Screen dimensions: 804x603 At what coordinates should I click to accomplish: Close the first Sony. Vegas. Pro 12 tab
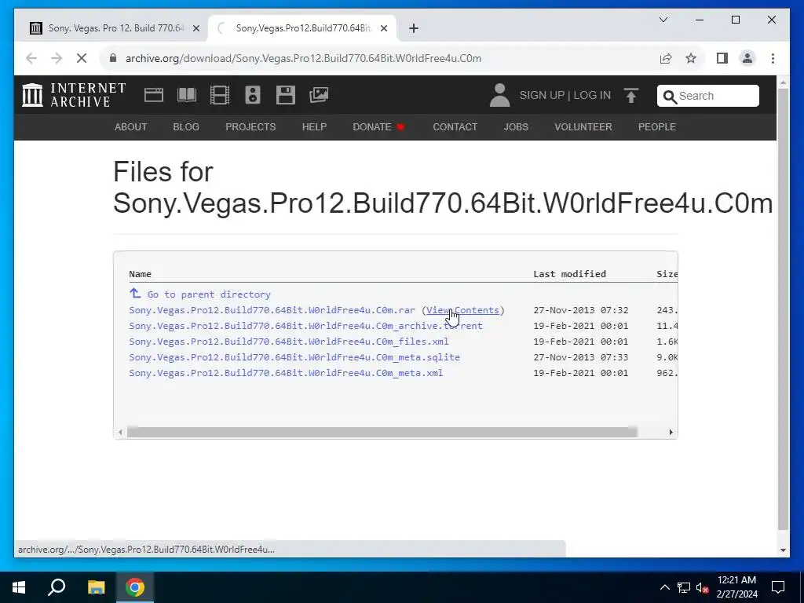pyautogui.click(x=196, y=29)
